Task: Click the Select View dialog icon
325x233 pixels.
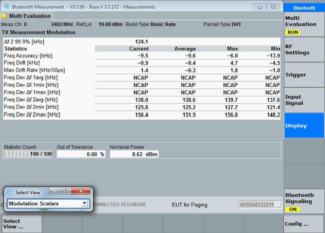Action: coord(10,192)
